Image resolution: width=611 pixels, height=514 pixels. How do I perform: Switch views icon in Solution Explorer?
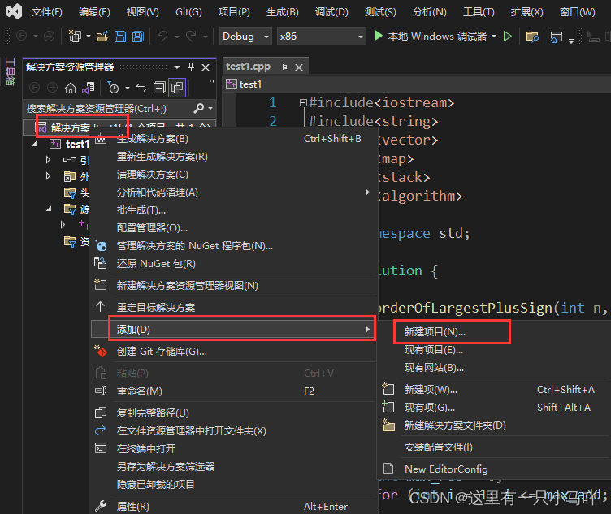89,88
